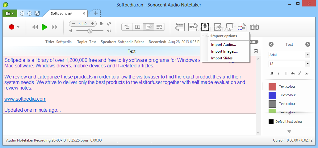Click the Title value Softpedia
The width and height of the screenshot is (318, 148).
[64, 42]
